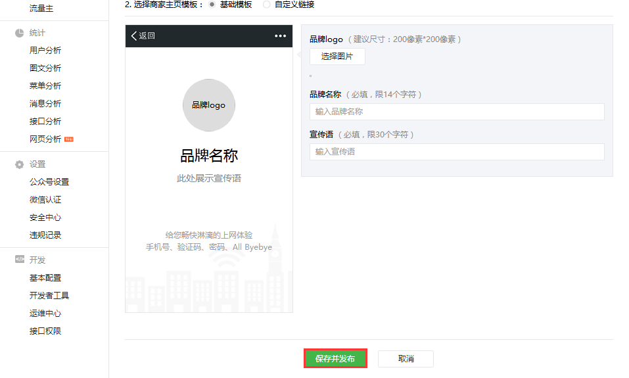Open 接口权限 menu item

pyautogui.click(x=45, y=331)
